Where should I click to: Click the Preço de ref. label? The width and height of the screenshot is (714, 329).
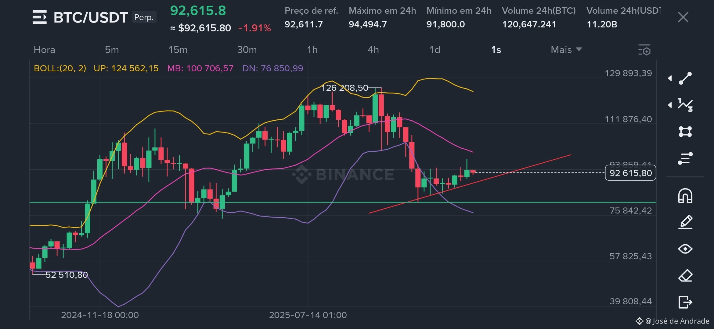coord(311,11)
